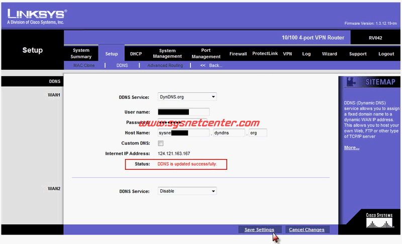Image resolution: width=402 pixels, height=244 pixels.
Task: Open the Log tab
Action: click(x=307, y=54)
